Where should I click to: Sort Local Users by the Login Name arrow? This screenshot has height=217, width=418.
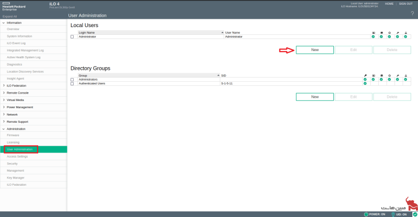[x=223, y=32]
